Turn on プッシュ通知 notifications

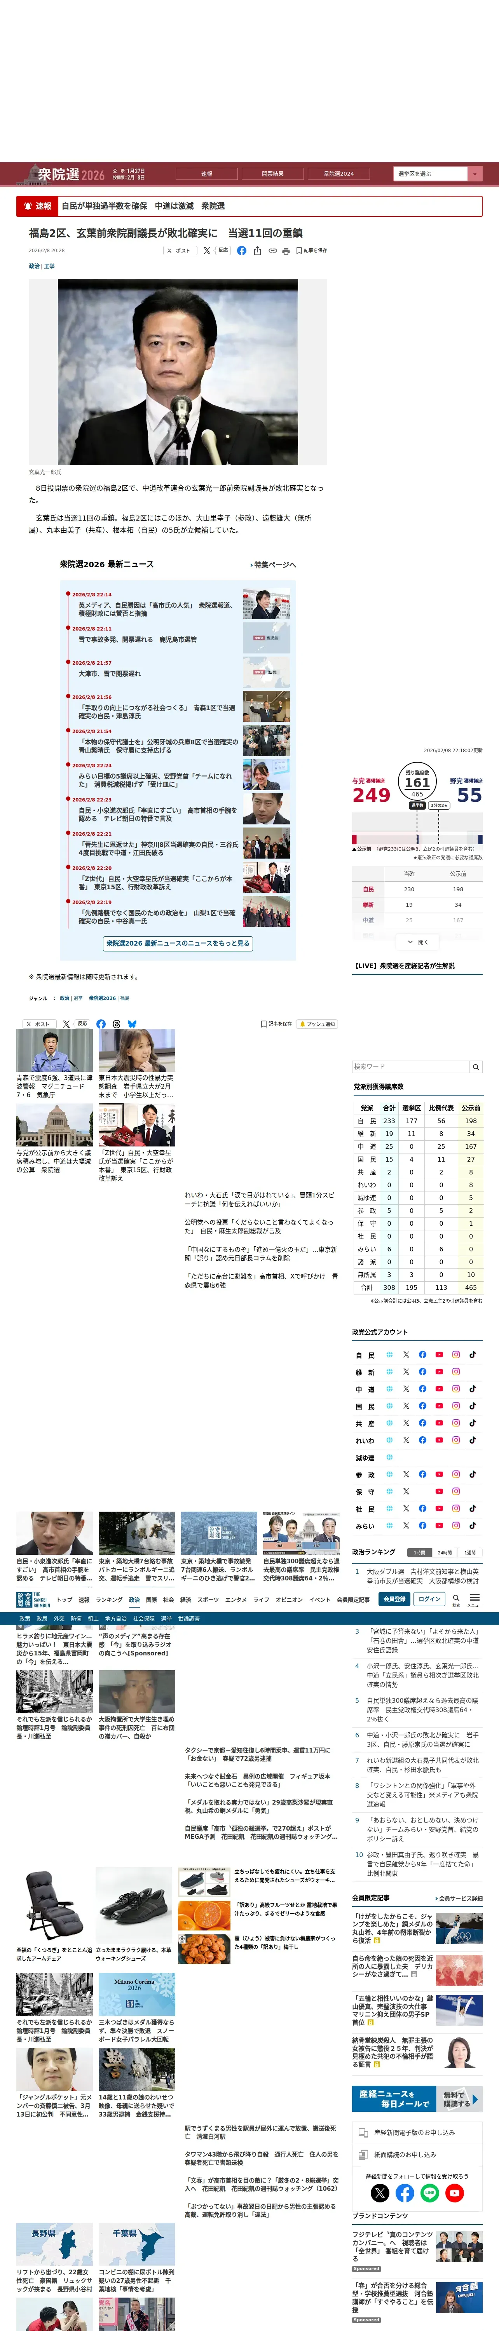pyautogui.click(x=317, y=1024)
